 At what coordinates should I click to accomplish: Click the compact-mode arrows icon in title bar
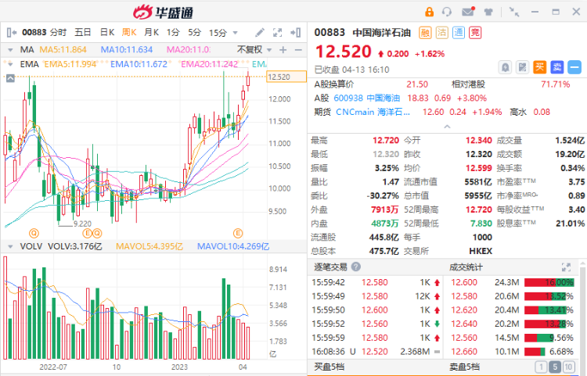pyautogui.click(x=514, y=12)
